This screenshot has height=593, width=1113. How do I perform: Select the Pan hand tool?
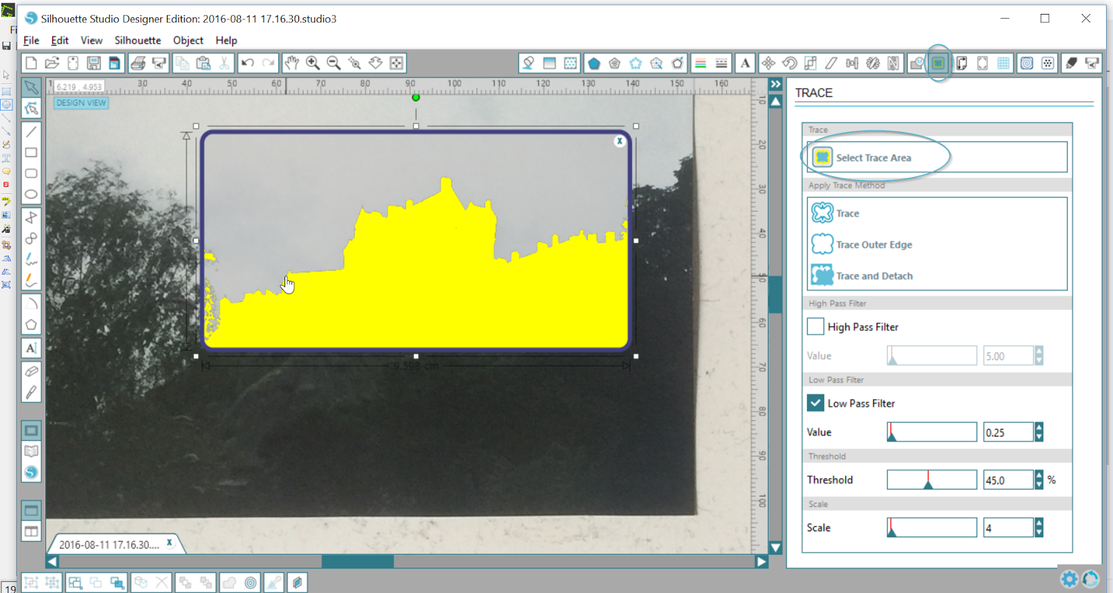[x=292, y=63]
